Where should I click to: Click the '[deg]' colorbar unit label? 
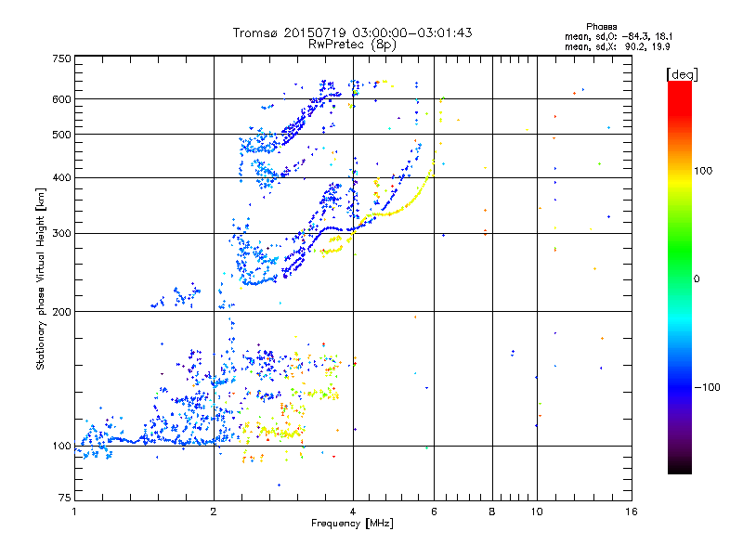click(682, 74)
